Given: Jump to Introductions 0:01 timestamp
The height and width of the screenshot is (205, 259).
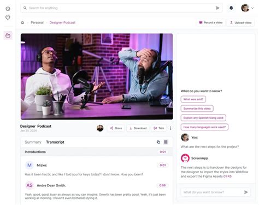Looking at the screenshot, I should (x=163, y=152).
